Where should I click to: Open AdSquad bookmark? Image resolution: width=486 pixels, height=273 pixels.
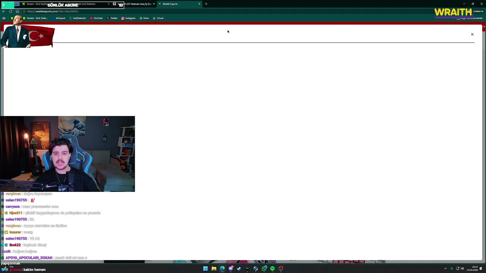click(x=58, y=18)
